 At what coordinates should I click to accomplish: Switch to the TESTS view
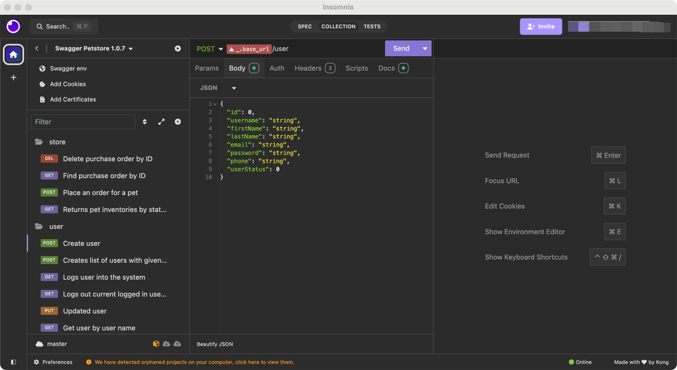372,26
